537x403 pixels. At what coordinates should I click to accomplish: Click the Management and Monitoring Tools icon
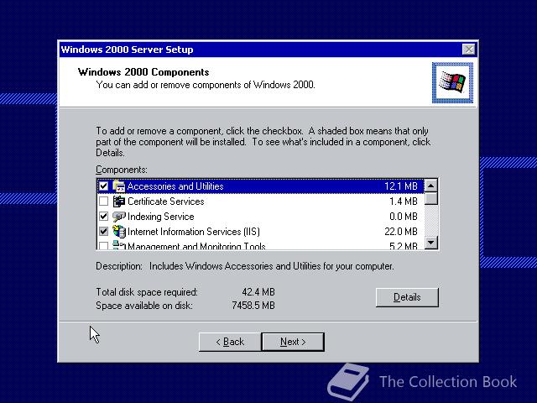coord(119,244)
